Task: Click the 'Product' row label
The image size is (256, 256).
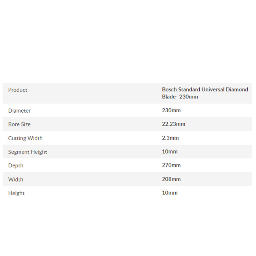Action: tap(18, 90)
